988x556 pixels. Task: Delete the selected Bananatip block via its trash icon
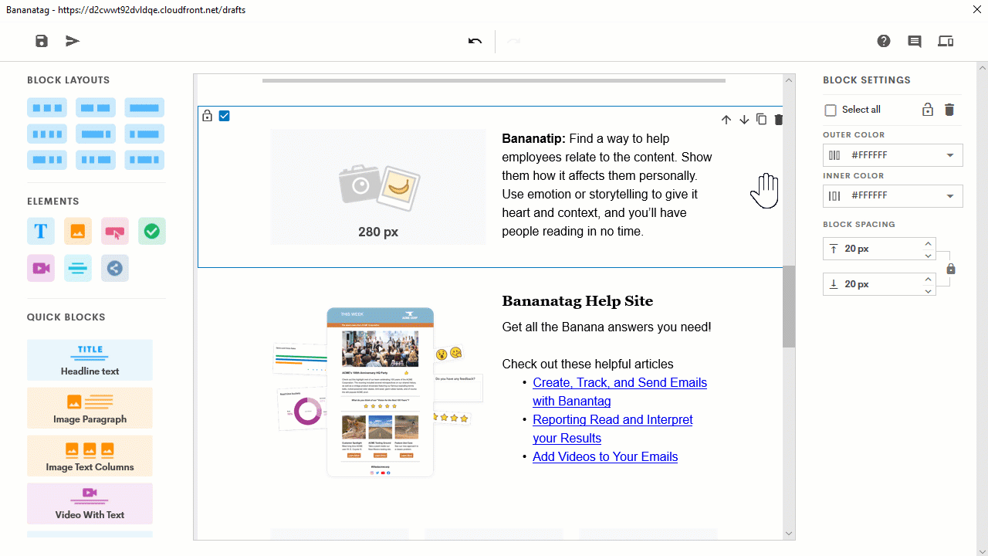click(x=778, y=119)
